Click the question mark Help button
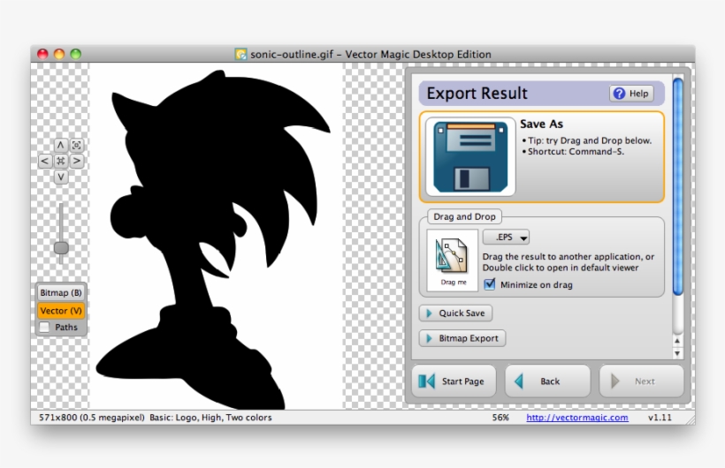This screenshot has height=468, width=725. [x=631, y=94]
